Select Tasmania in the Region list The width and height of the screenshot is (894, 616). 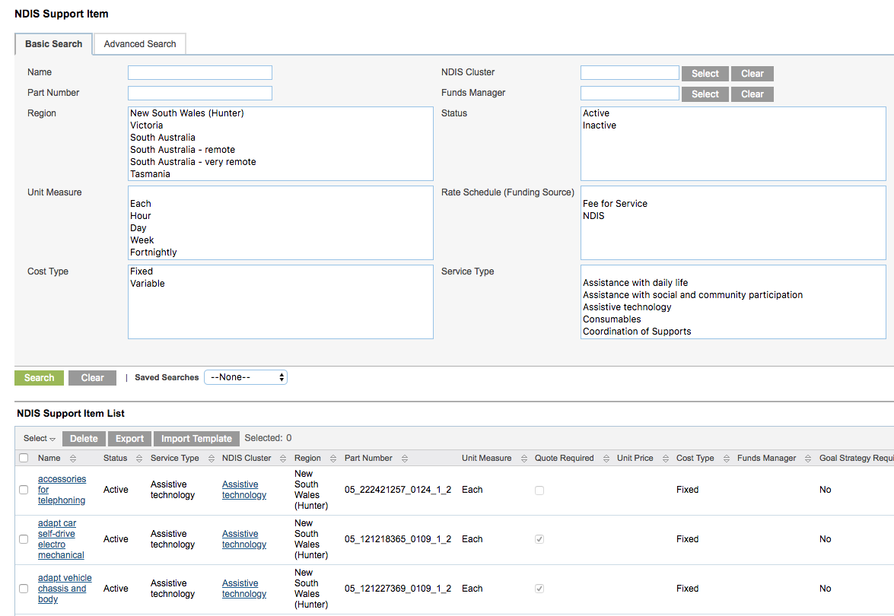pos(150,174)
